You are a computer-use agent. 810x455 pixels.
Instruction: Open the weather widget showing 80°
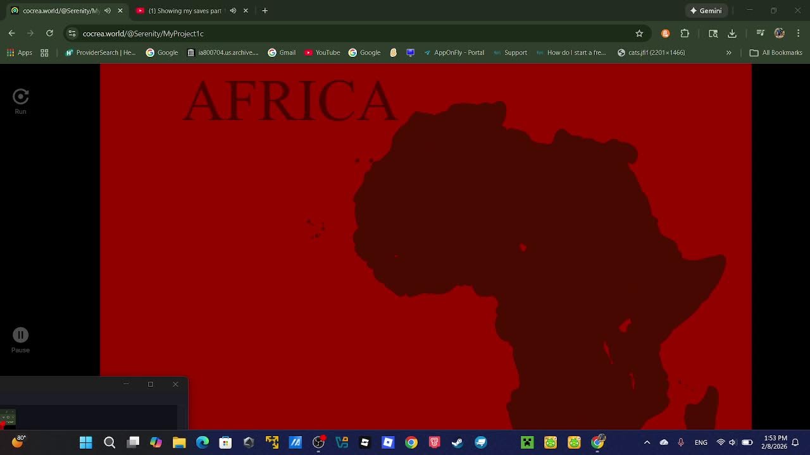18,442
